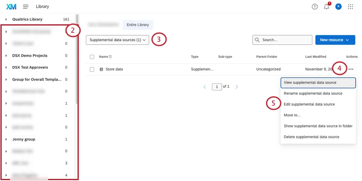Expand the Jonny group library
This screenshot has width=362, height=181.
[6, 139]
